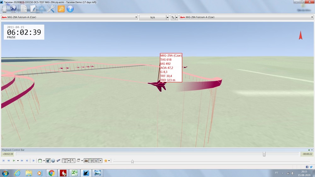Toggle the grey sphere object filter

pyautogui.click(x=91, y=161)
